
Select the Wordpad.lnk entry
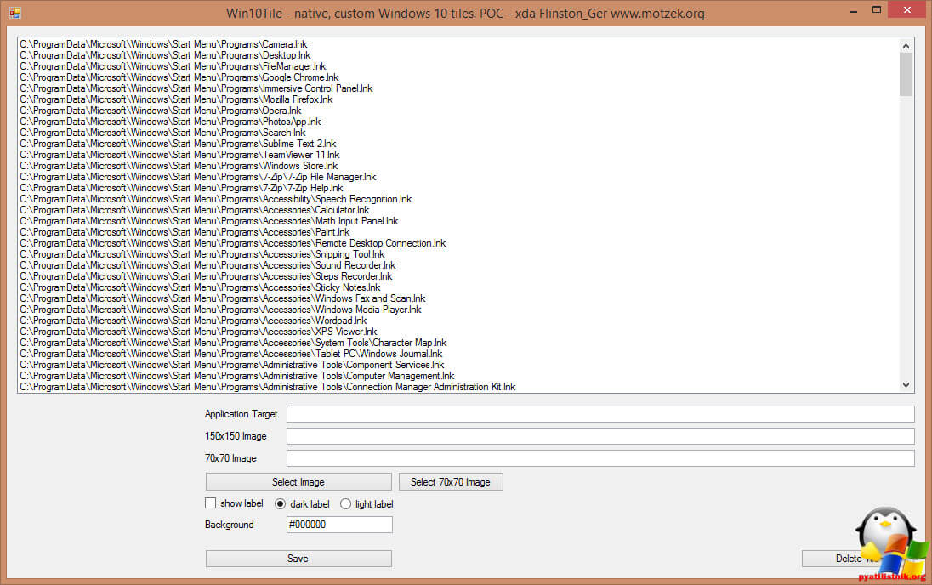click(193, 321)
